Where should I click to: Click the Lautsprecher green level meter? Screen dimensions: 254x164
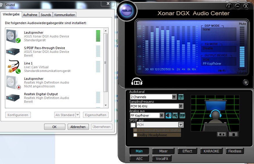click(x=98, y=36)
